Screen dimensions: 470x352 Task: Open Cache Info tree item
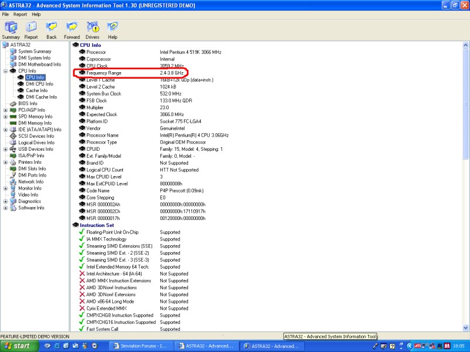tap(36, 90)
